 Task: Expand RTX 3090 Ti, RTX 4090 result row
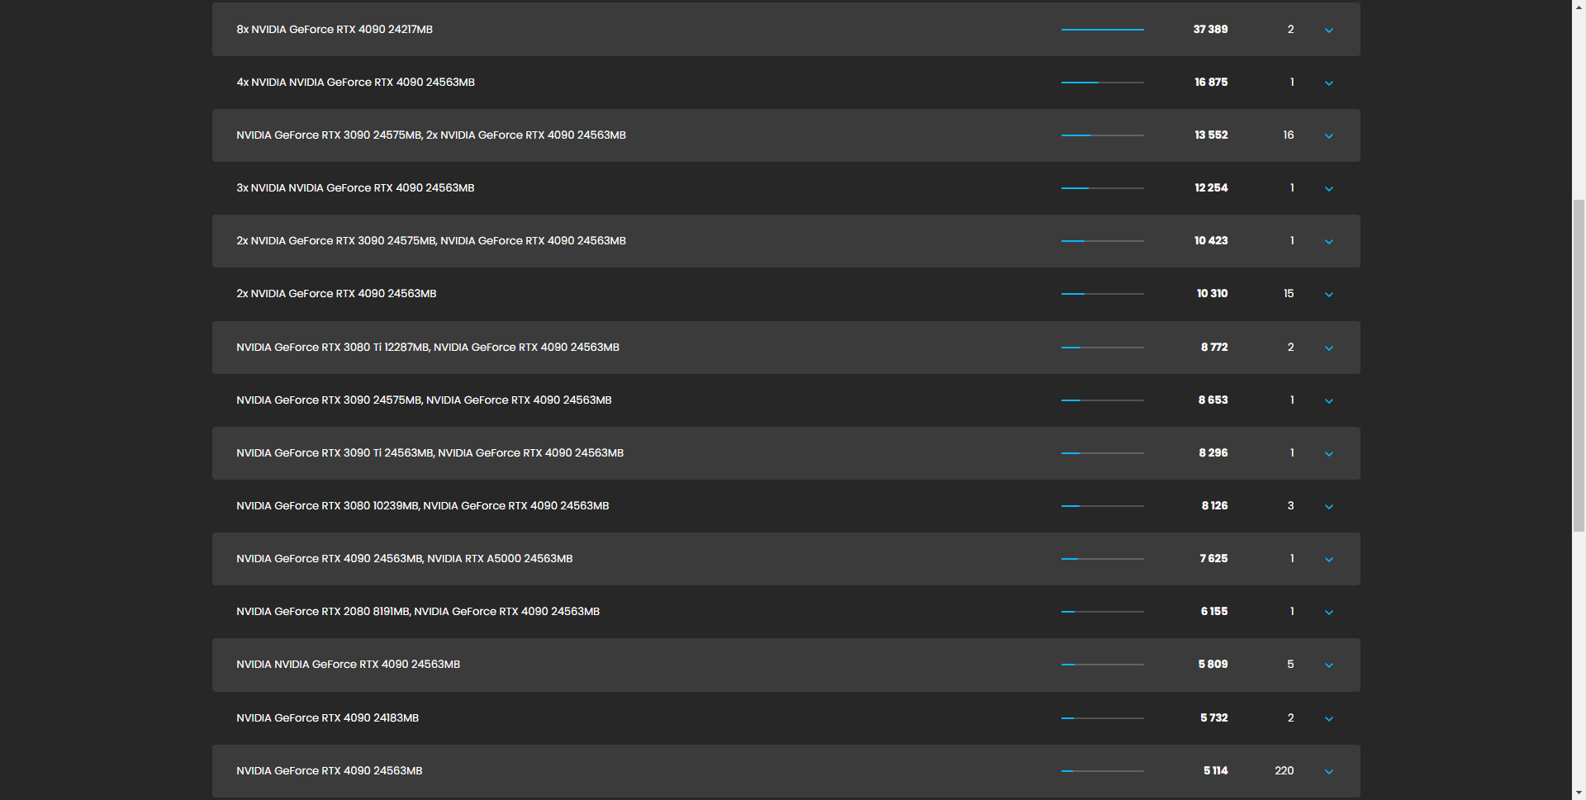(x=1329, y=453)
